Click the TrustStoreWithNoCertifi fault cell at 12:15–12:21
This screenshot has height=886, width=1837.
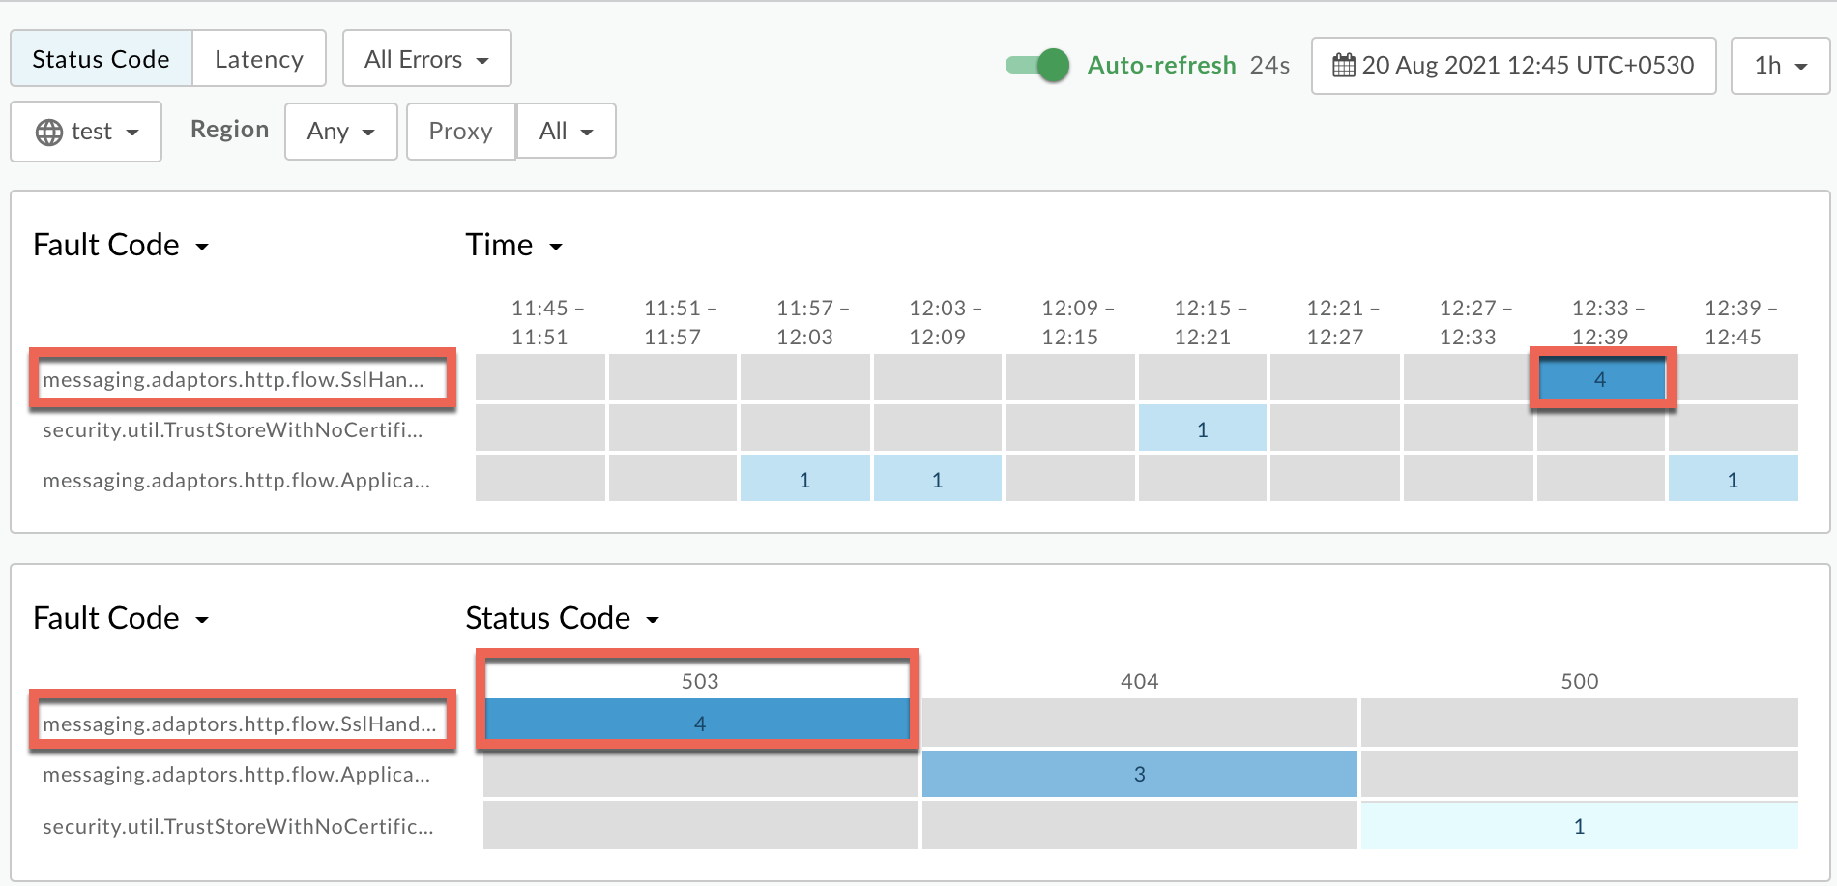pyautogui.click(x=1202, y=429)
